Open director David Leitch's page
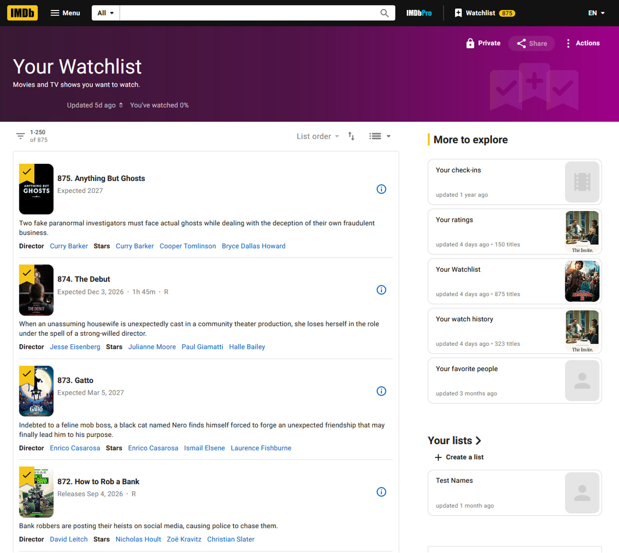This screenshot has width=619, height=553. coord(69,539)
